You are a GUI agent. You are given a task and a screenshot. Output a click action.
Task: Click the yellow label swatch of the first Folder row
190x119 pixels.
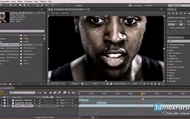(x=21, y=39)
